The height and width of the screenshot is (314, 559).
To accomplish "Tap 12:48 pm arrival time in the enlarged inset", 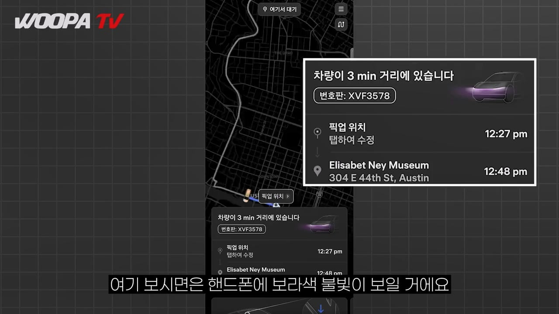I will coord(505,171).
